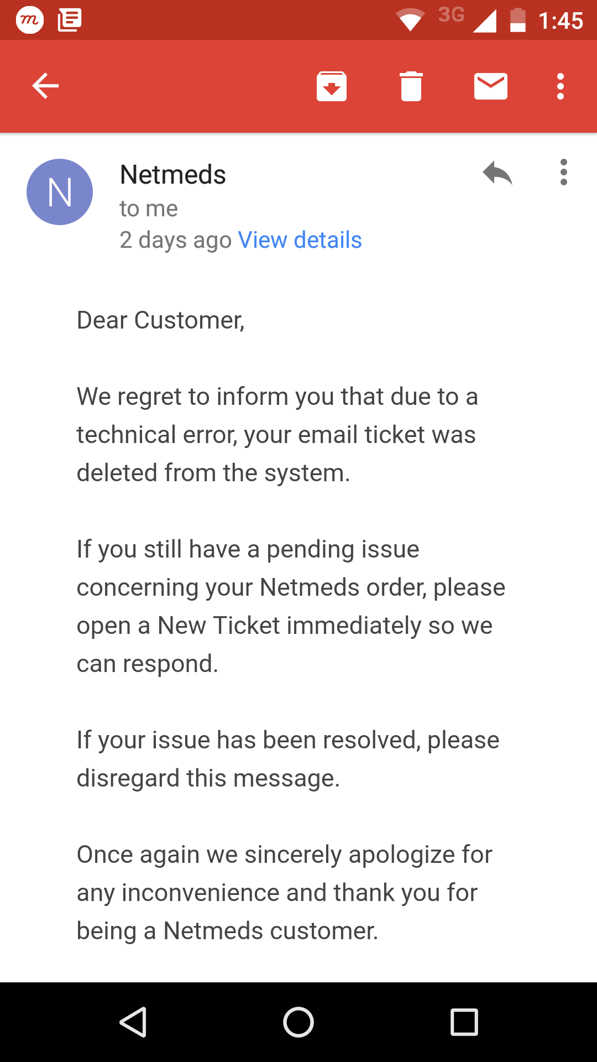The width and height of the screenshot is (597, 1062).
Task: Tap the battery indicator in status bar
Action: [x=517, y=20]
